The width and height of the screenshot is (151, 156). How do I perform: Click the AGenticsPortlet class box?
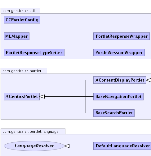pos(22,96)
